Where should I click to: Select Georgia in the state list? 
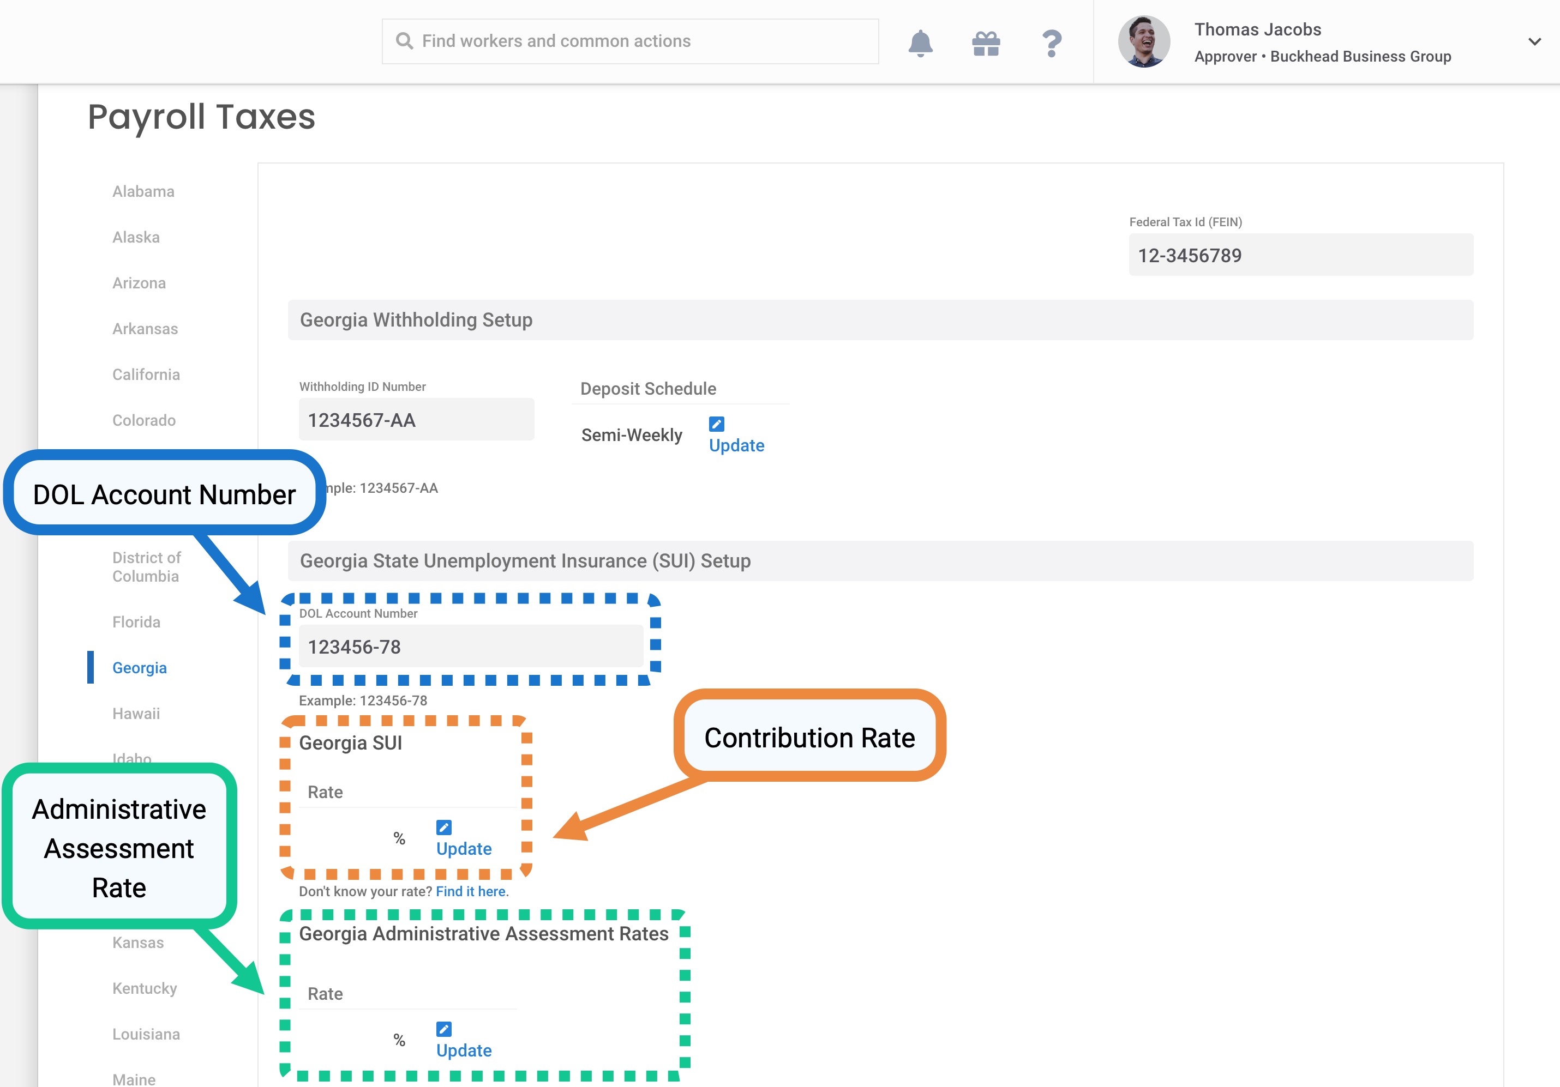pos(139,667)
